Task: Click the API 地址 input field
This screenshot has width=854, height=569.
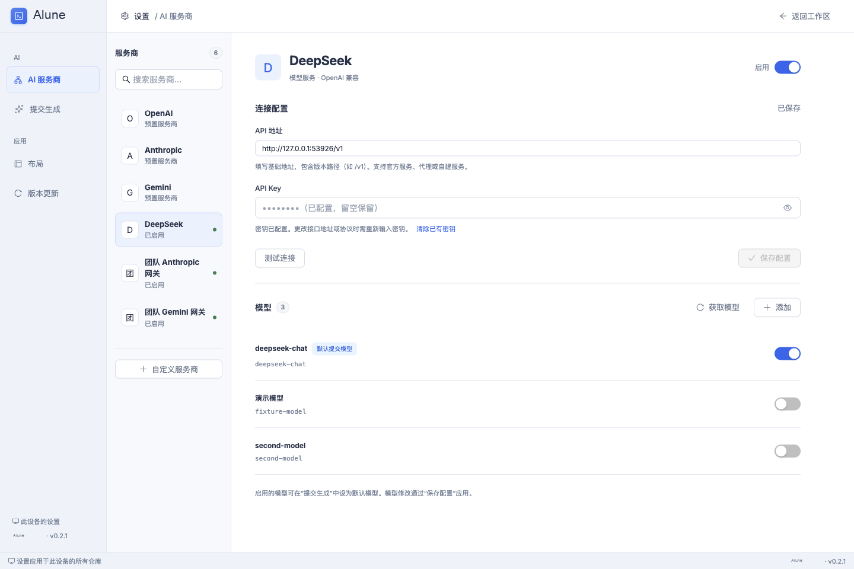Action: click(528, 148)
